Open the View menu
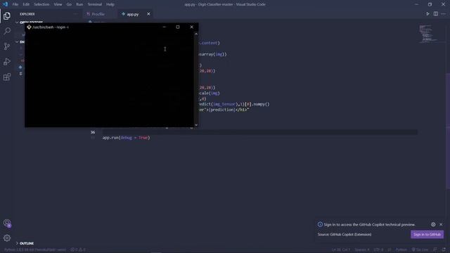Screen dimensions: 450x253 click(x=58, y=4)
